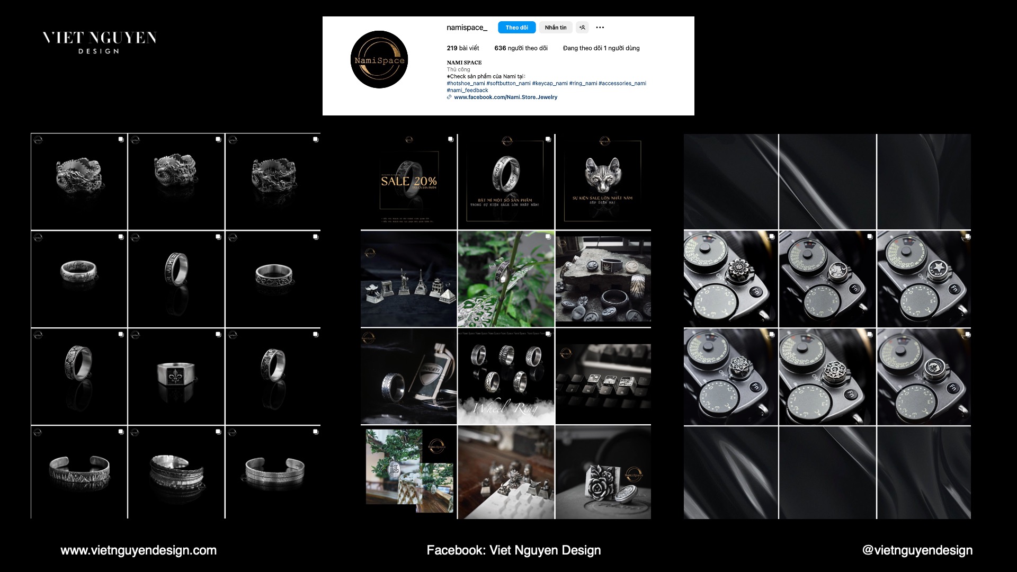Screen dimensions: 1017x572
Task: Click carousel icon on ring-on-plant post
Action: (x=548, y=237)
